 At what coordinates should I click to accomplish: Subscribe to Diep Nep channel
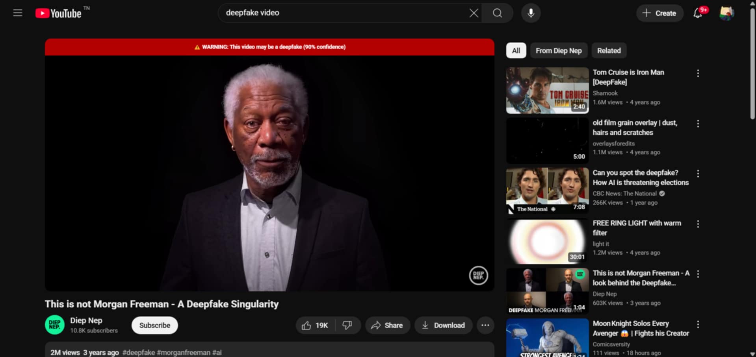(155, 325)
